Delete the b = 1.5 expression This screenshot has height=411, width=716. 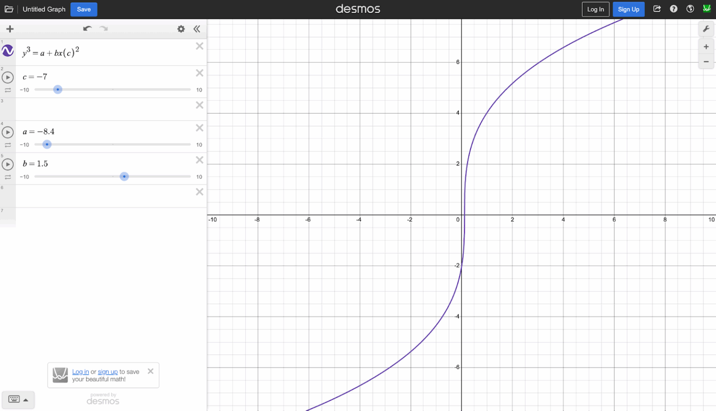click(200, 160)
